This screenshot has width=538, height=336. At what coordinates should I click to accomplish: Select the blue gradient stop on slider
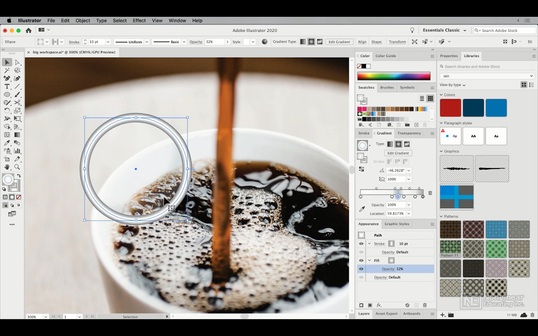pyautogui.click(x=398, y=197)
